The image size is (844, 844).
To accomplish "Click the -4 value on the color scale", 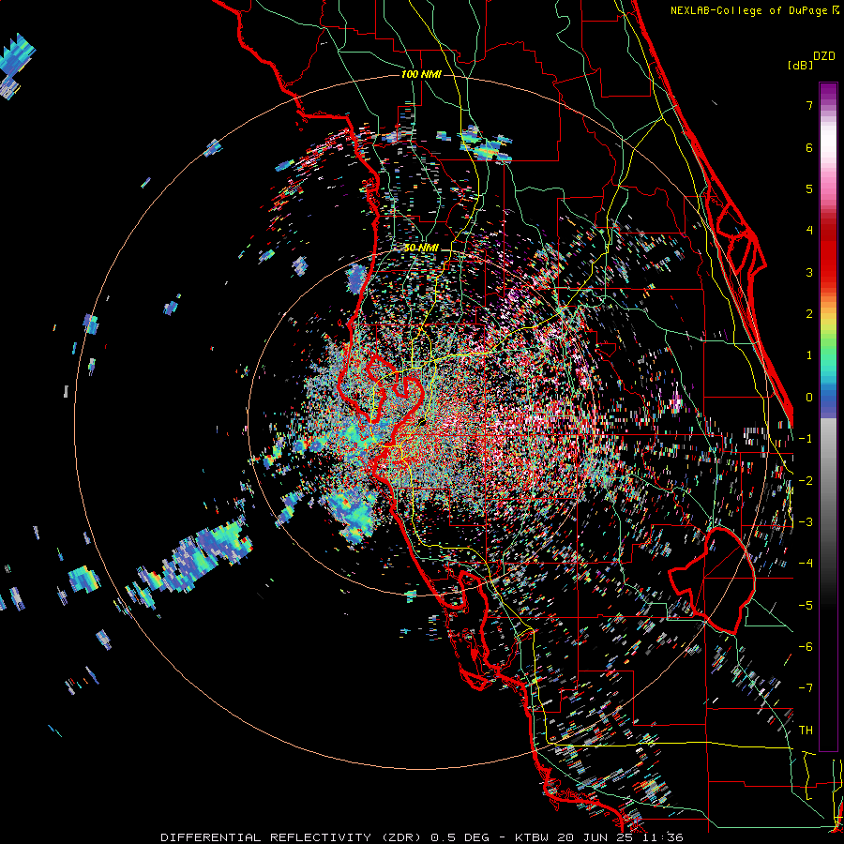I will tap(806, 564).
